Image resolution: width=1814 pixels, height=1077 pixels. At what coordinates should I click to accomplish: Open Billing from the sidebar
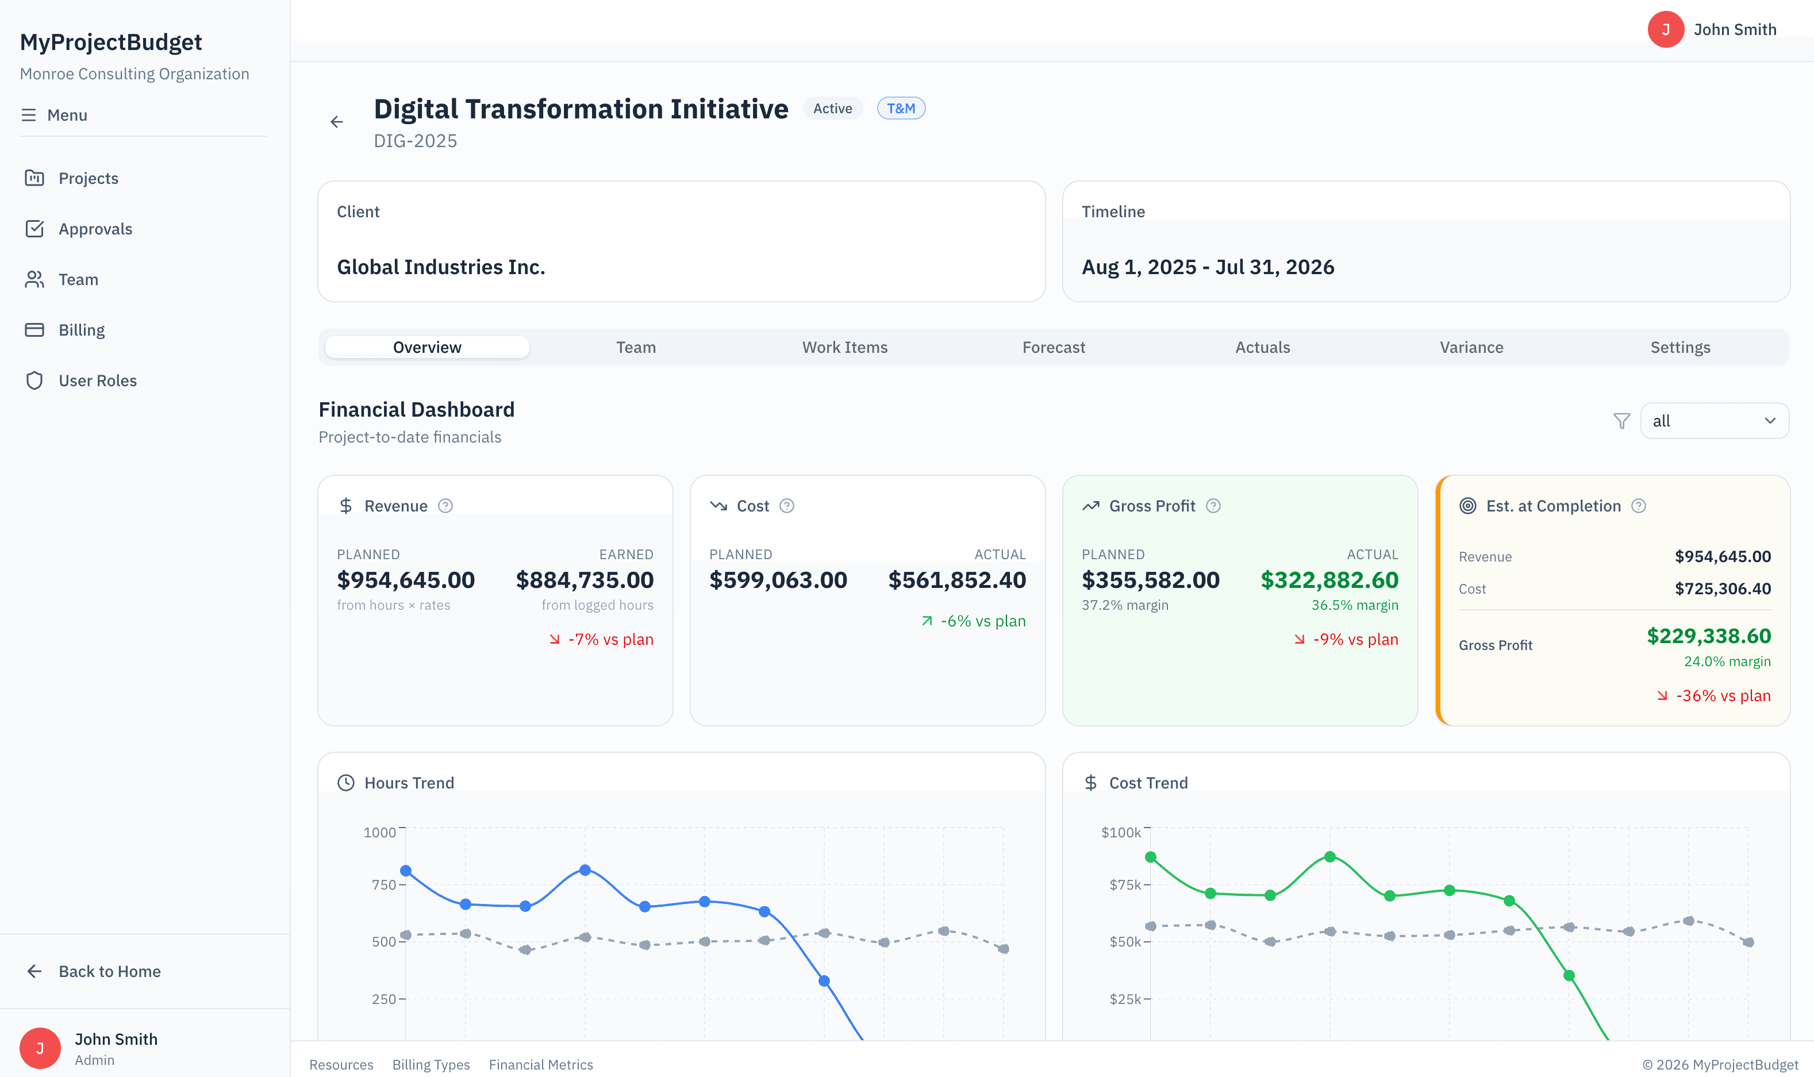81,329
